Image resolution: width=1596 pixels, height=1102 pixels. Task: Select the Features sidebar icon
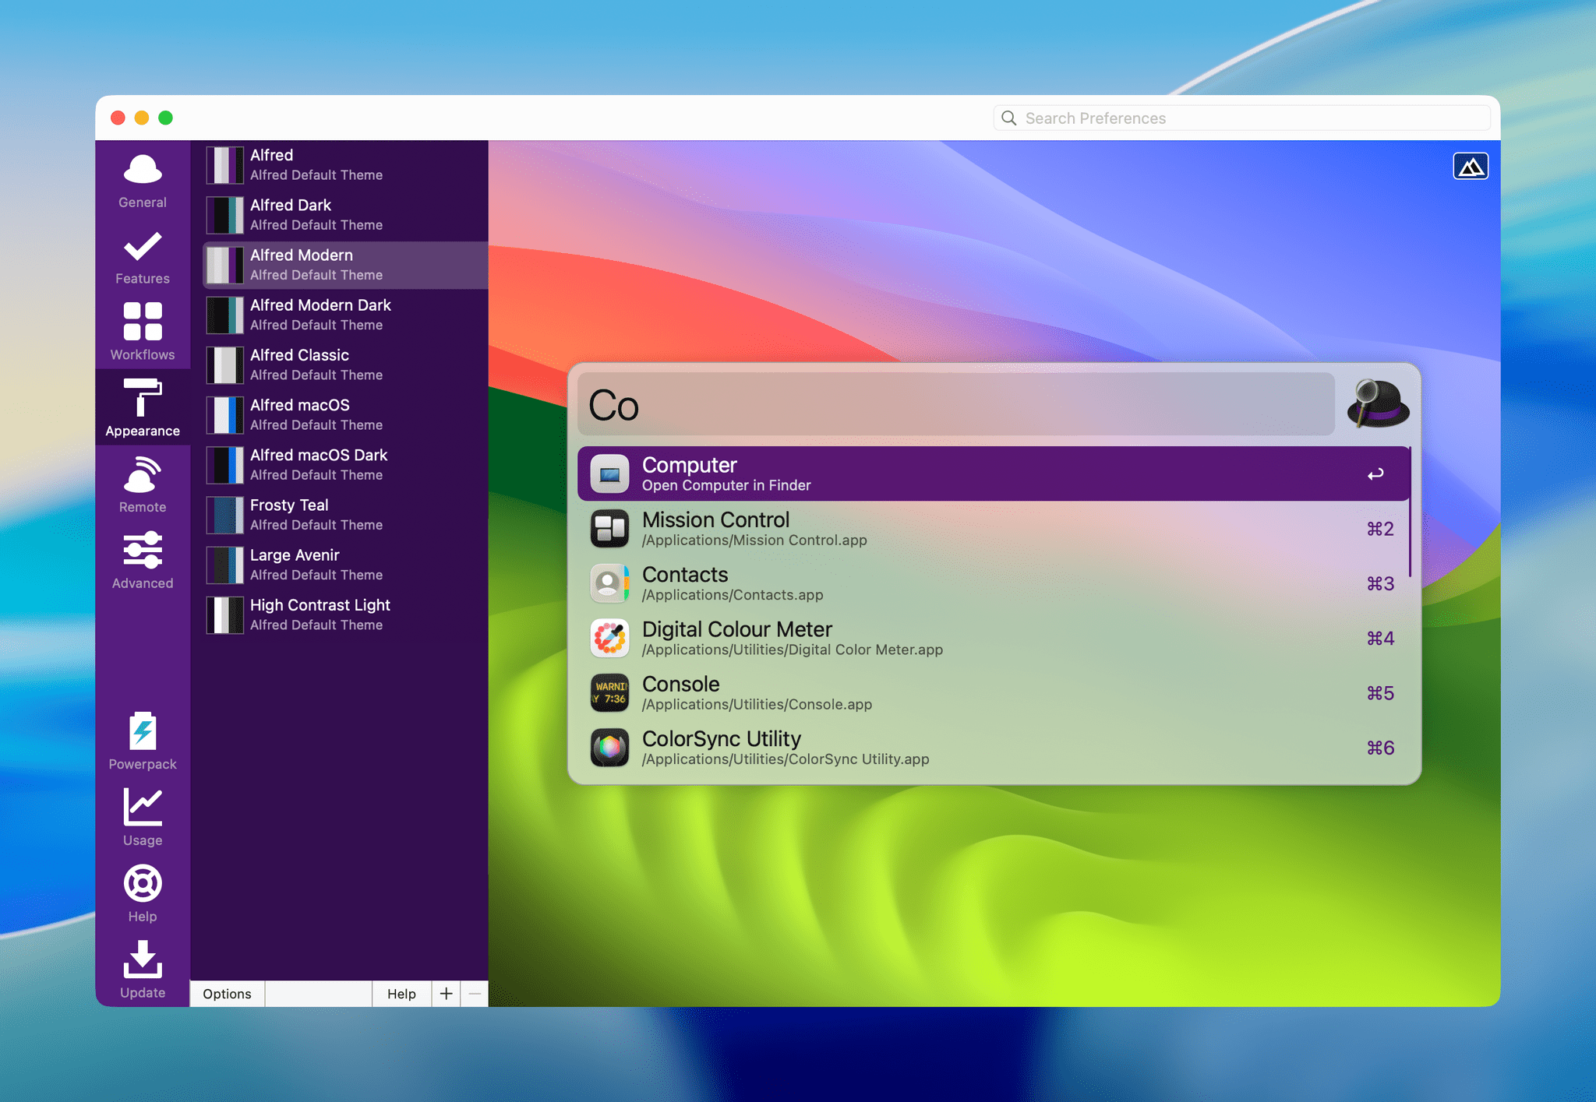click(x=142, y=253)
